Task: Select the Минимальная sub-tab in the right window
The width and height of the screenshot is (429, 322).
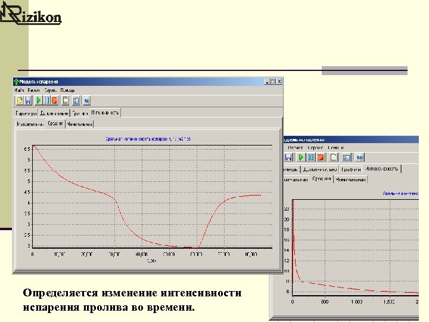Action: pyautogui.click(x=350, y=179)
